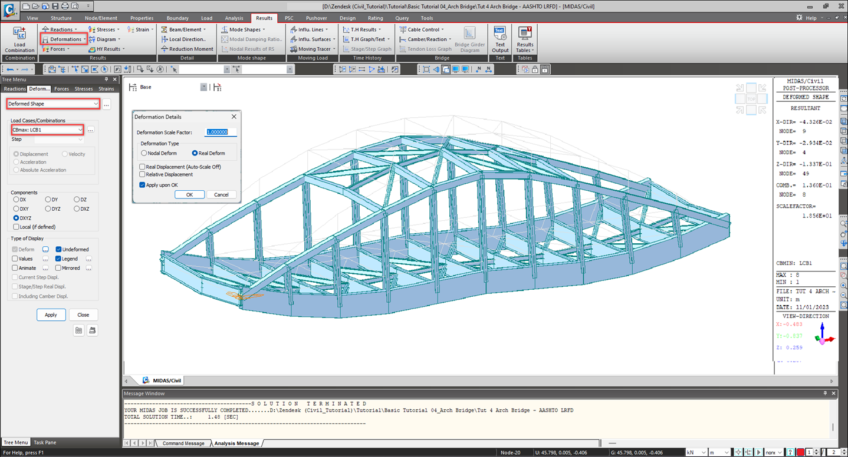This screenshot has width=848, height=457.
Task: Switch to the Forces tree tab
Action: click(61, 89)
